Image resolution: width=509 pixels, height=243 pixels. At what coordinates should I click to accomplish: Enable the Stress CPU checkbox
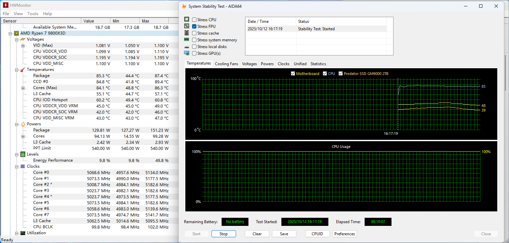194,20
